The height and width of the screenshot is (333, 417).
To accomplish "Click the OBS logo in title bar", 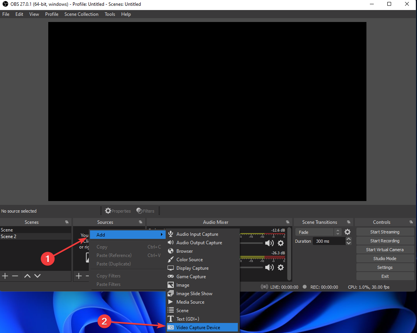I will pyautogui.click(x=5, y=4).
